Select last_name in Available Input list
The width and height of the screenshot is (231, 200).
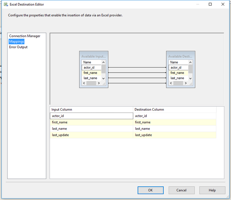[92, 78]
